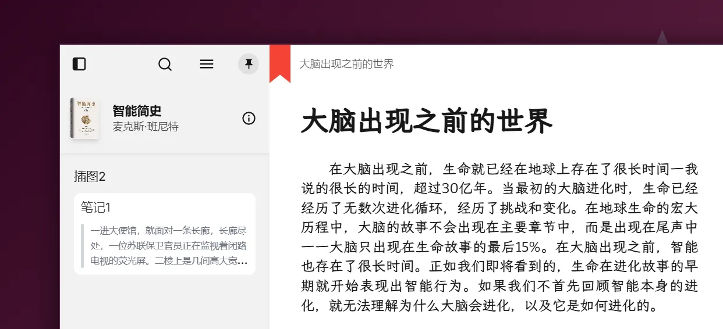Viewport: 723px width, 329px height.
Task: Toggle the red bookmark ribbon
Action: [x=280, y=63]
